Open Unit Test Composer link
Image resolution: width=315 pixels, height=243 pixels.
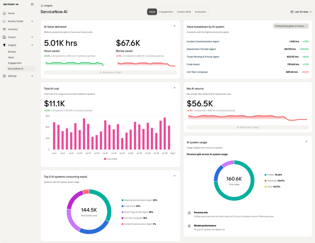[x=197, y=72]
